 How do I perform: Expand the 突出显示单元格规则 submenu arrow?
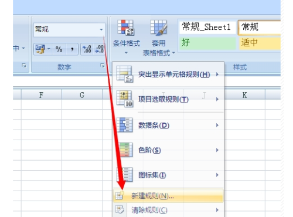point(217,74)
